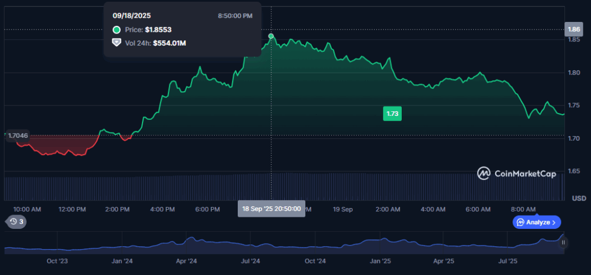Click the 12:00 PM axis label
The width and height of the screenshot is (591, 275).
coord(72,209)
